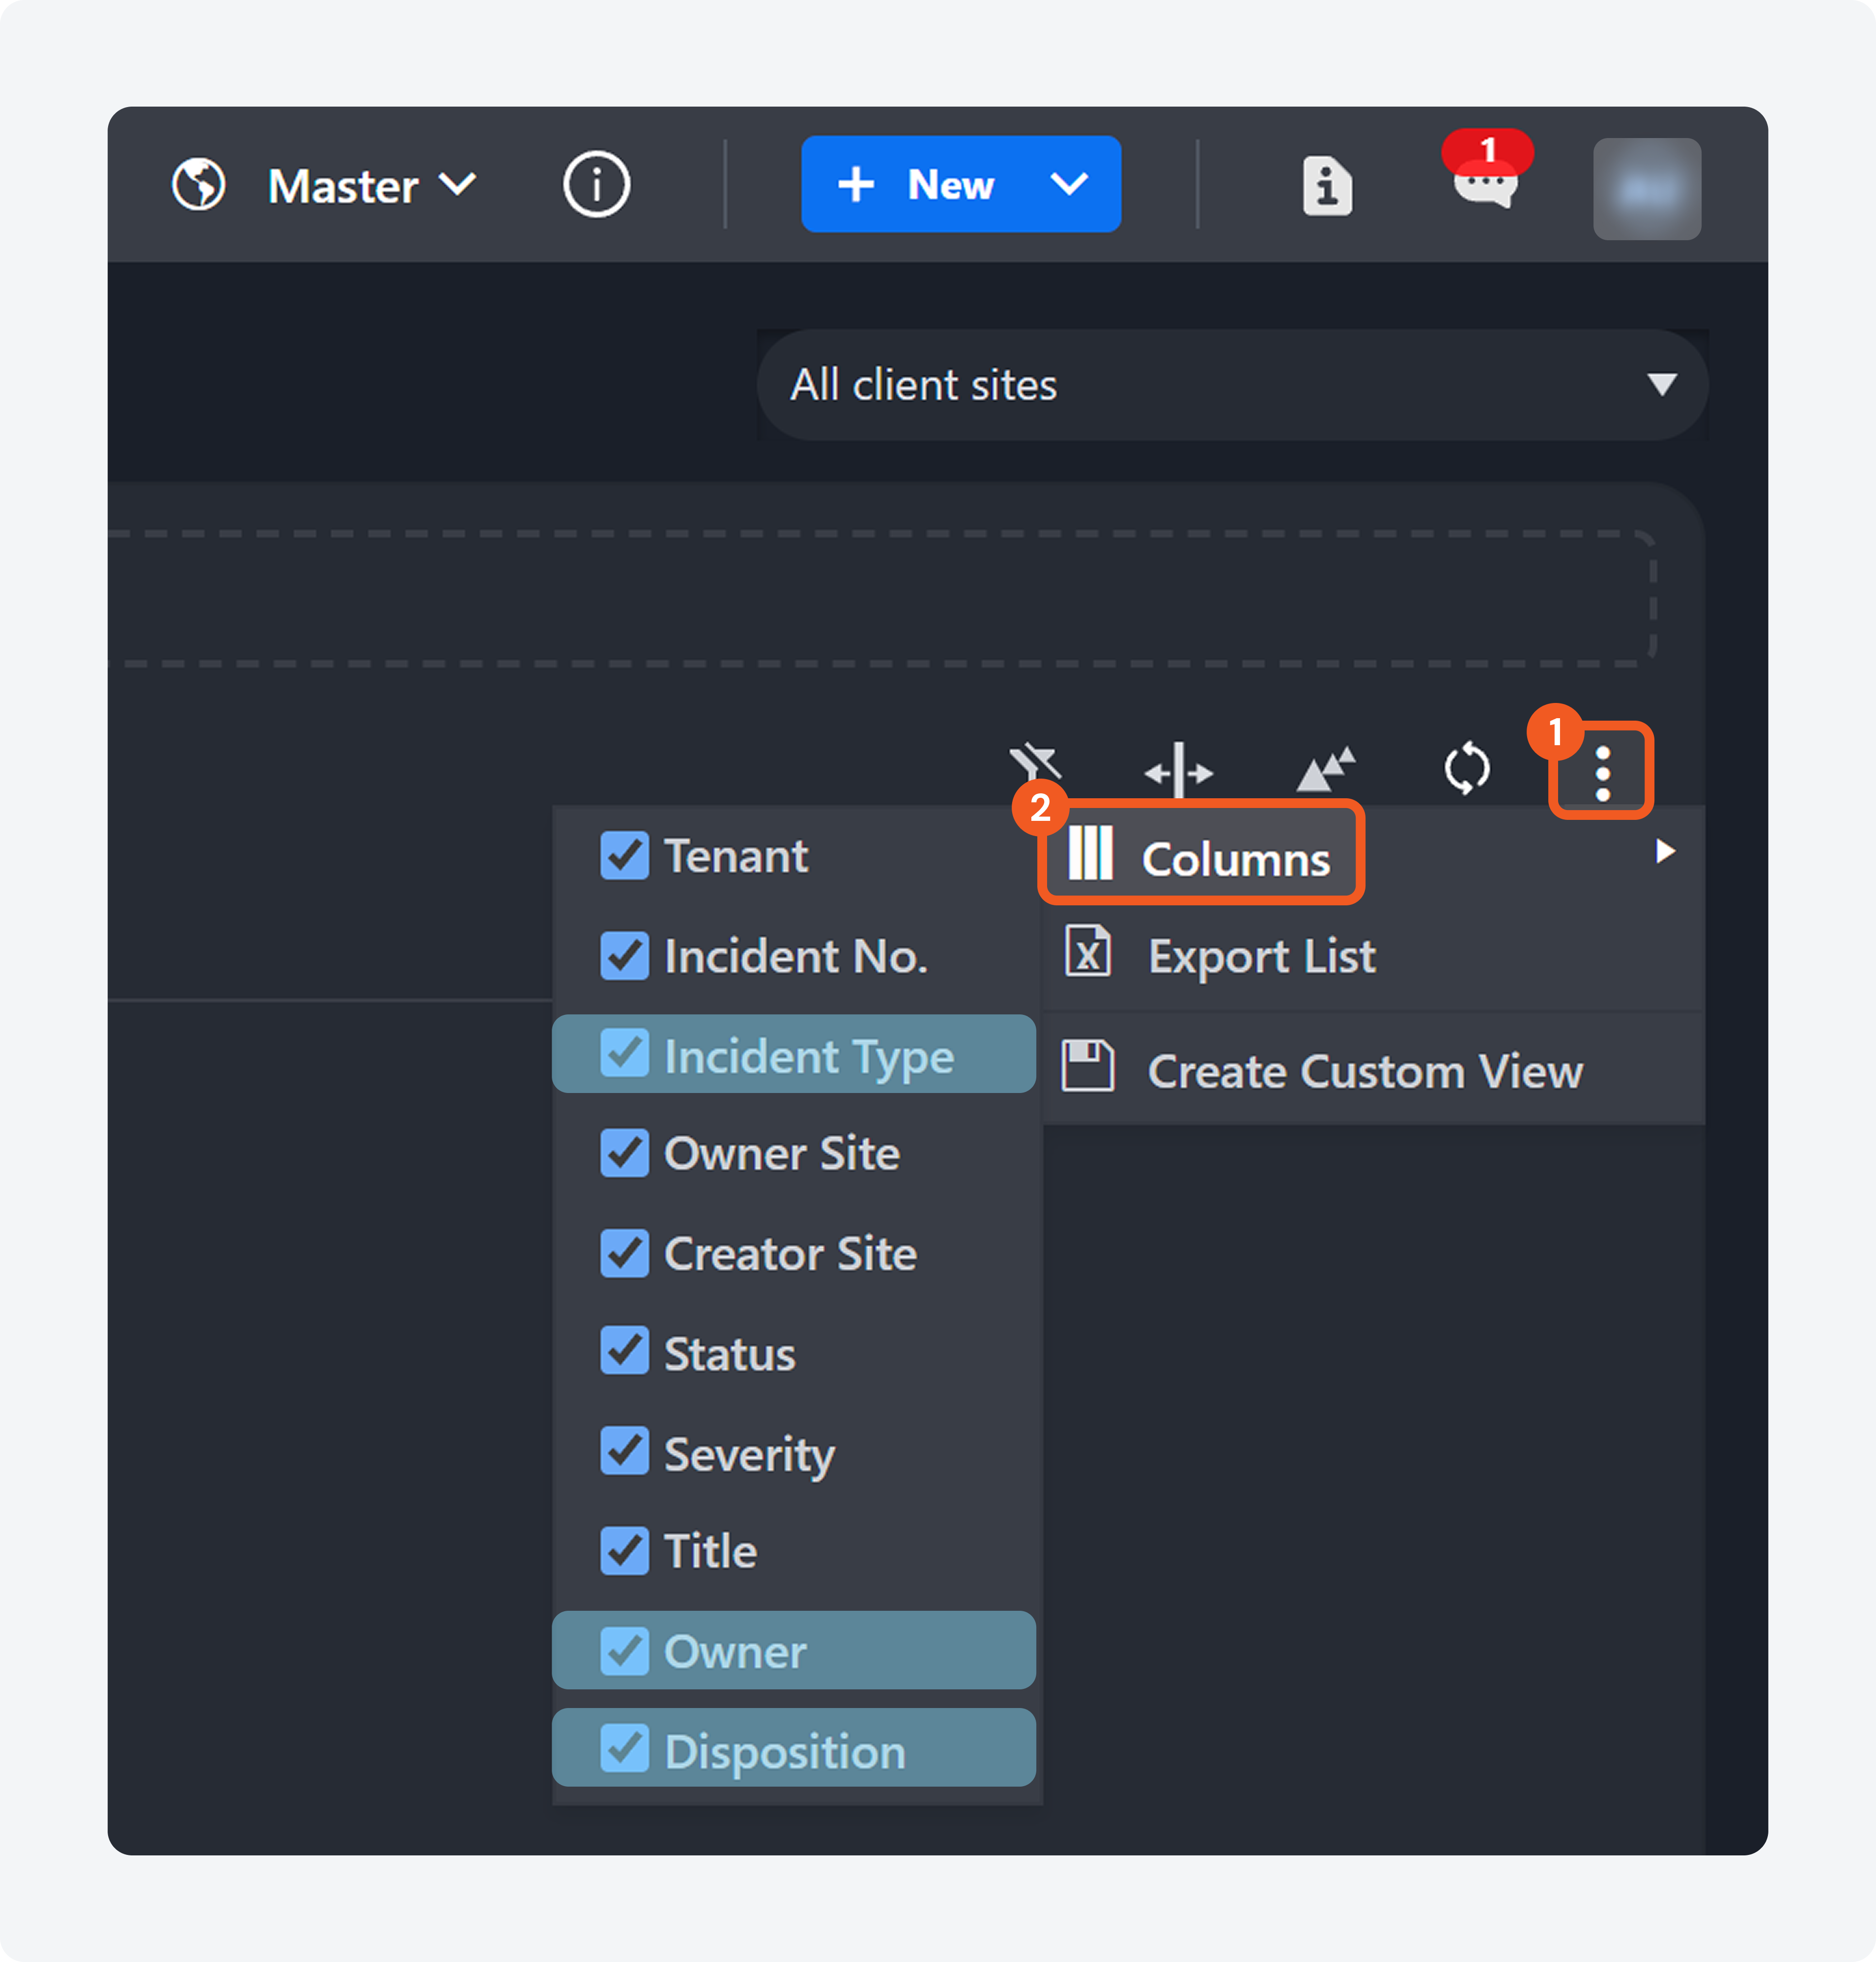Click the refresh list icon
1876x1962 pixels.
point(1466,769)
